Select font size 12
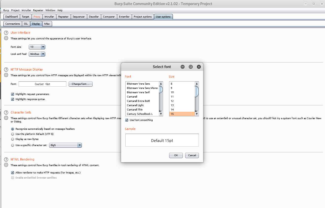325x208 pixels. pos(182,101)
